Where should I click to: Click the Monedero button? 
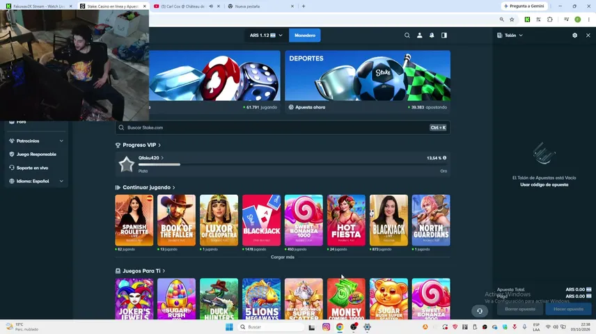(305, 35)
